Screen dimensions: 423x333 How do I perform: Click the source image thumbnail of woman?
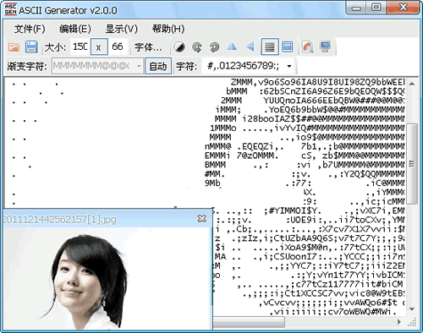pyautogui.click(x=108, y=278)
